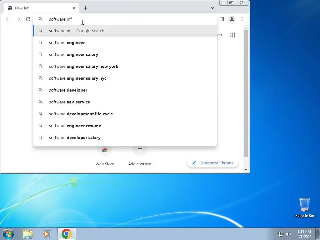Image resolution: width=320 pixels, height=240 pixels.
Task: Click the Chrome taskbar icon
Action: (x=67, y=234)
